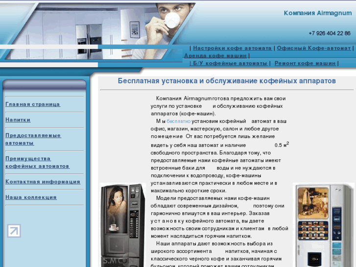Click the white vending machine image
Image resolution: width=356 pixels, height=267 pixels.
tap(323, 225)
